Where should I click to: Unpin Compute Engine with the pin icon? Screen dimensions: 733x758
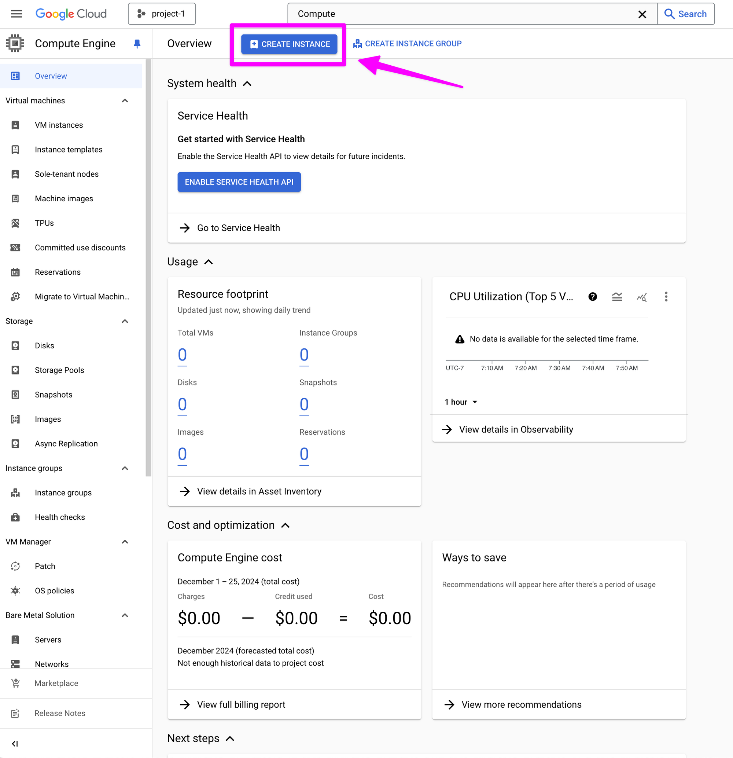tap(137, 44)
